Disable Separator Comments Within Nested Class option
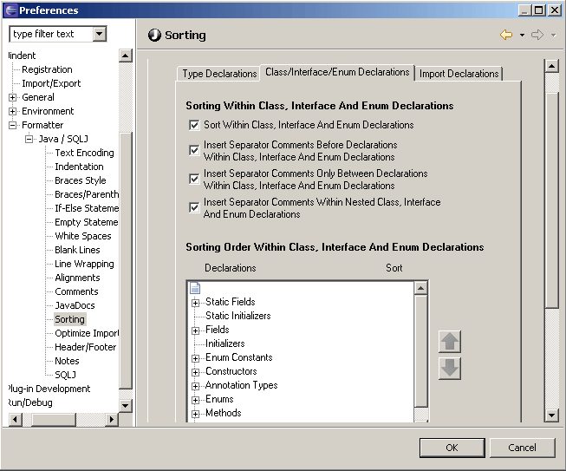The height and width of the screenshot is (471, 566). (194, 207)
